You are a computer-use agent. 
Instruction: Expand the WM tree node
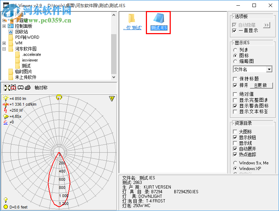pos(4,43)
